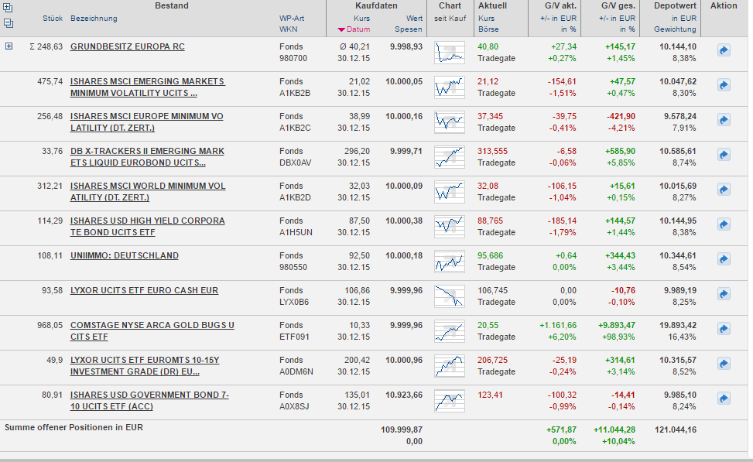Collapse all positions with minus icon

[x=9, y=23]
